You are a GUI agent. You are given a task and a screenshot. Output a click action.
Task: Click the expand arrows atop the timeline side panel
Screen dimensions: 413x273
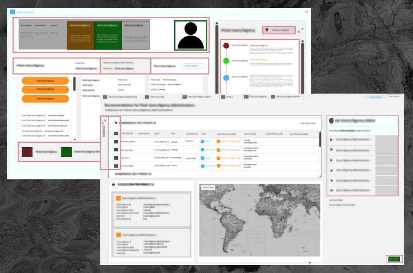pyautogui.click(x=300, y=30)
